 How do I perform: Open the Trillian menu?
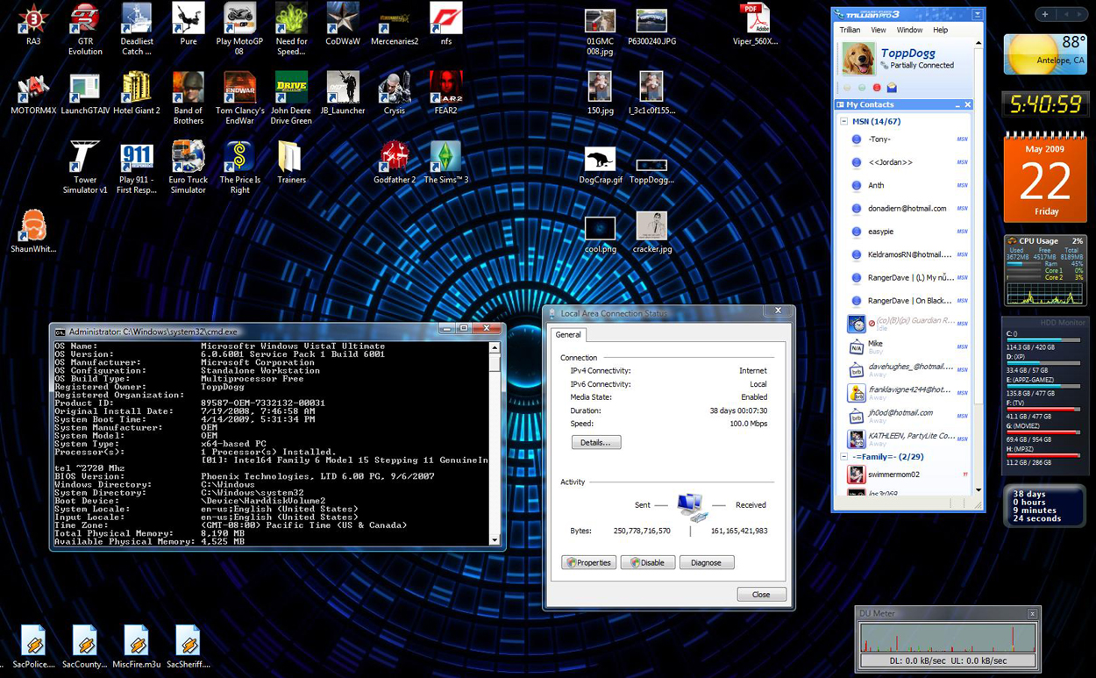(850, 30)
